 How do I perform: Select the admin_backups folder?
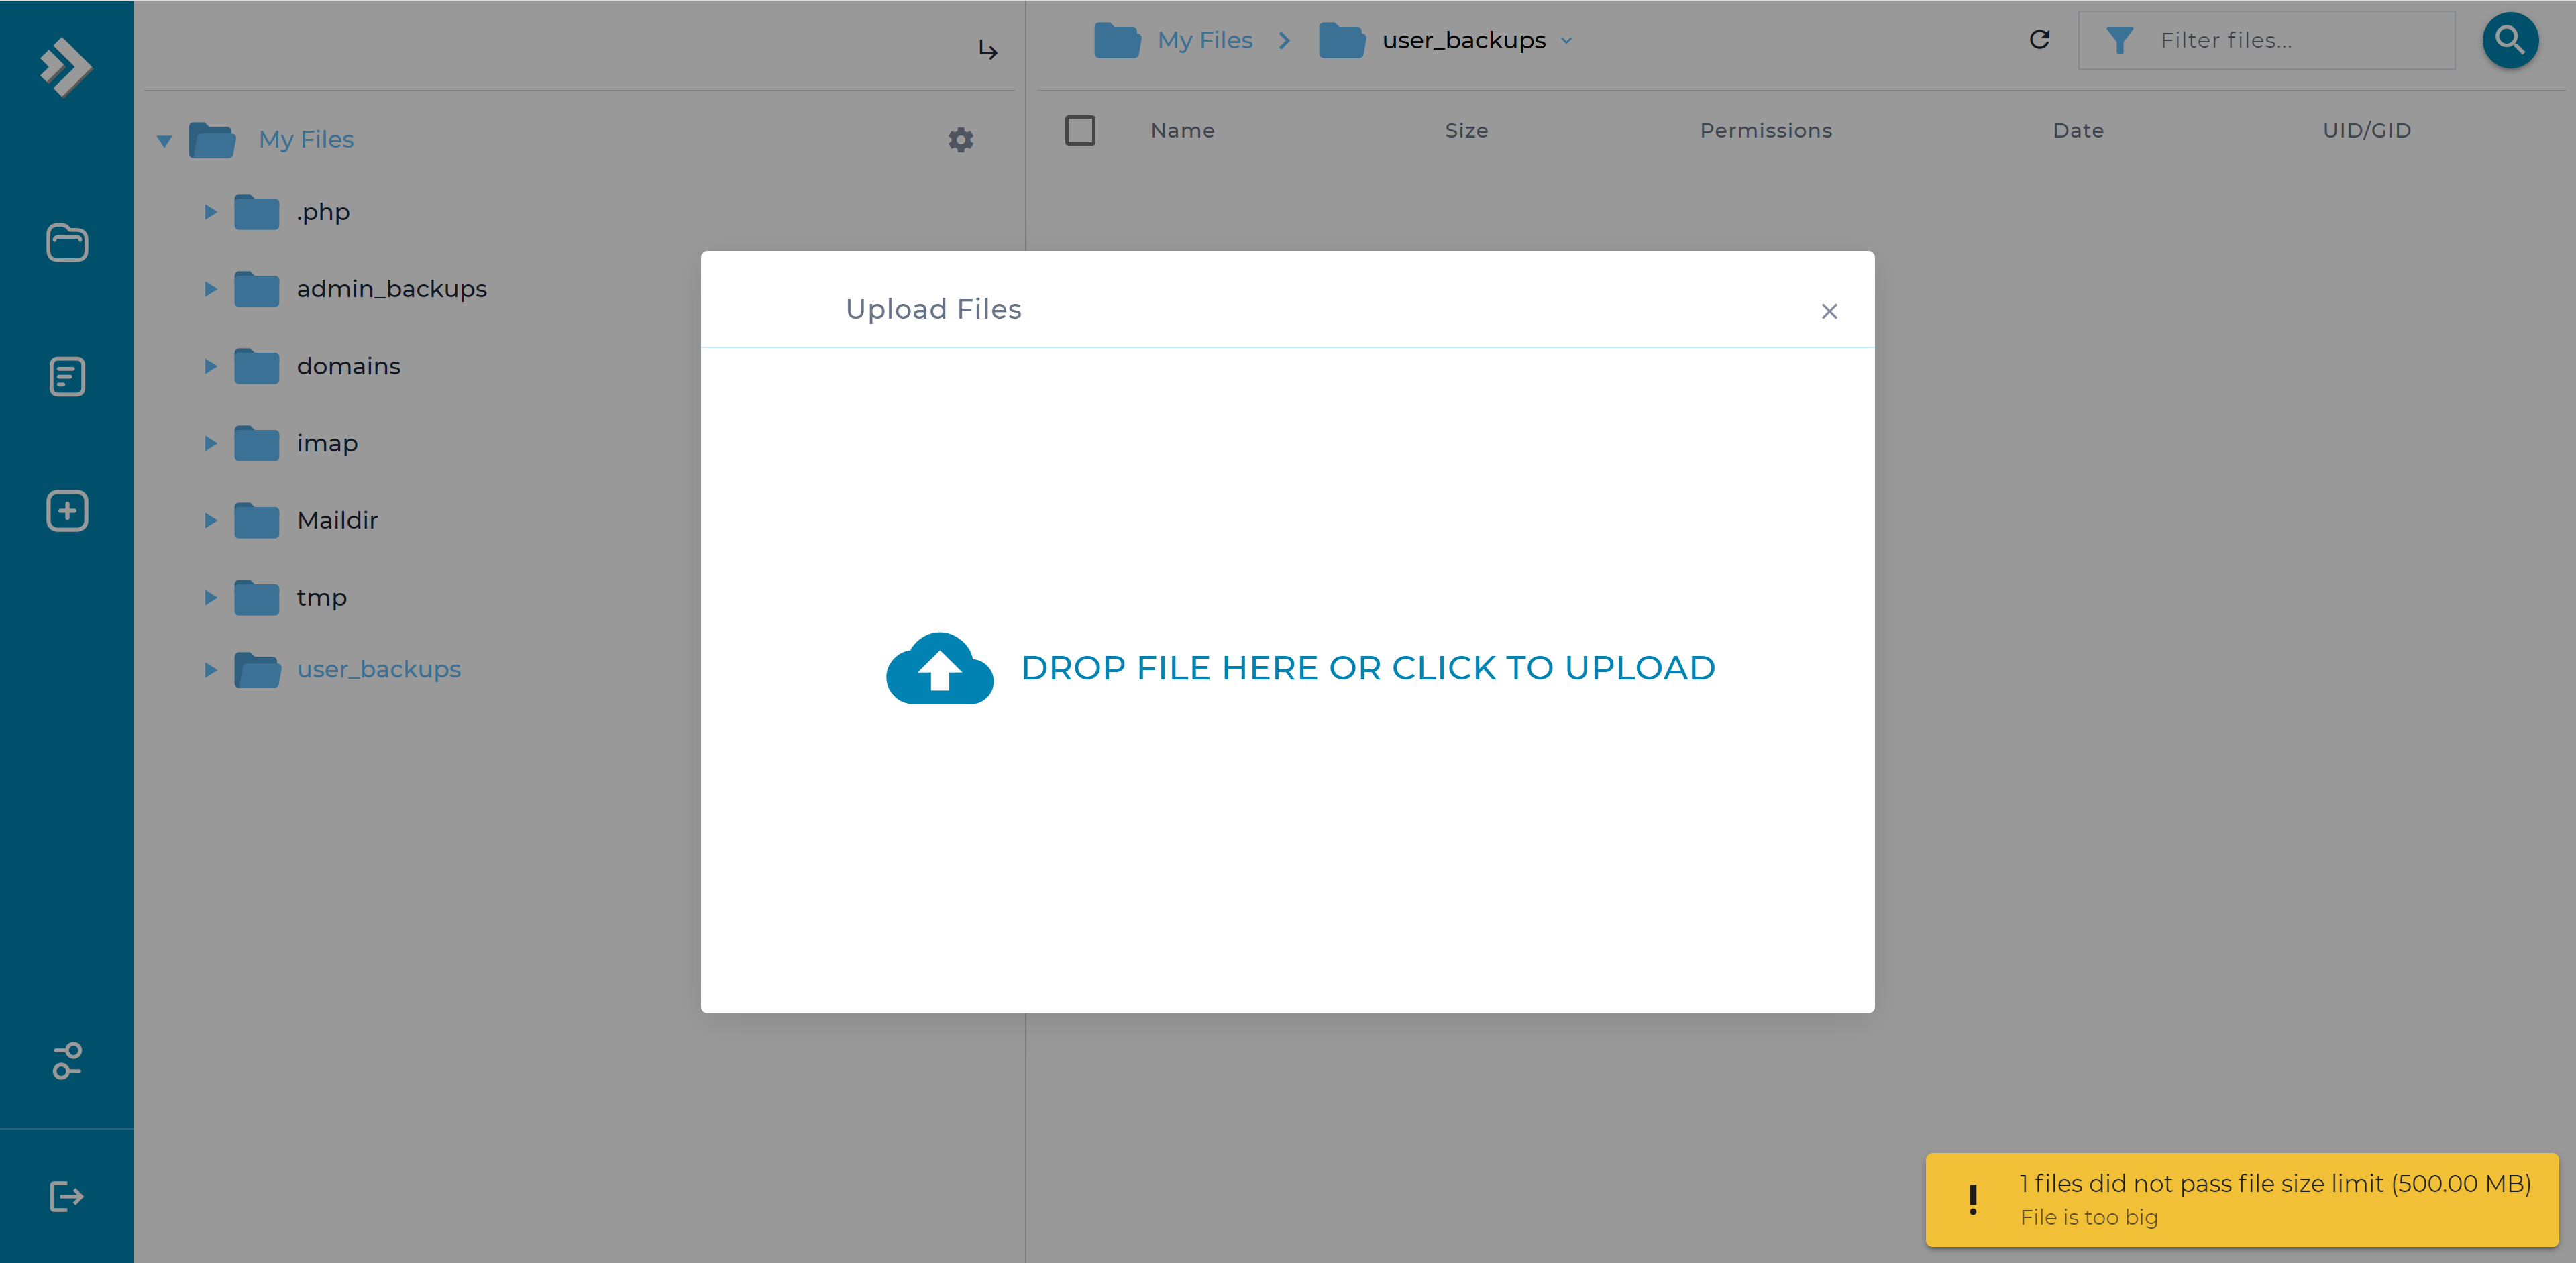392,289
